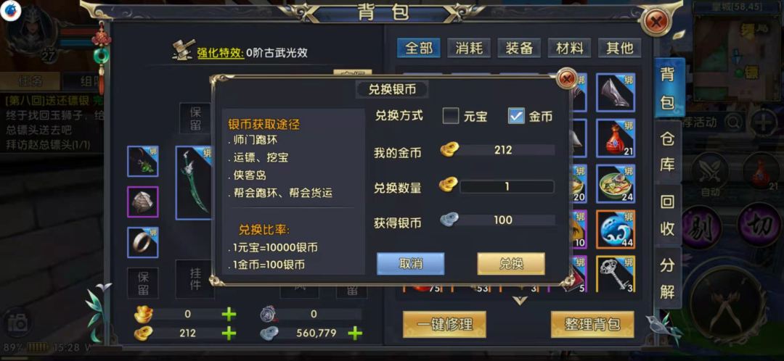Select the food bowl item with 24

[616, 183]
